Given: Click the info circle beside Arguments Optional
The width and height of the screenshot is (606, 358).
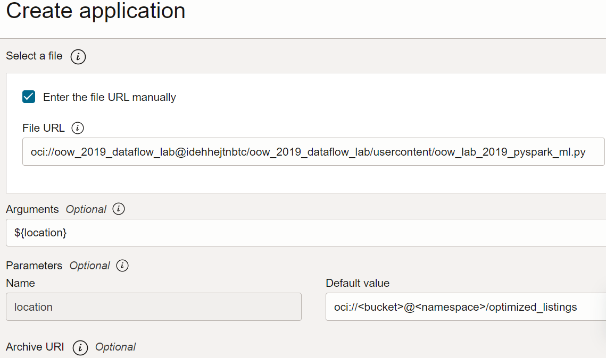Looking at the screenshot, I should [x=119, y=209].
